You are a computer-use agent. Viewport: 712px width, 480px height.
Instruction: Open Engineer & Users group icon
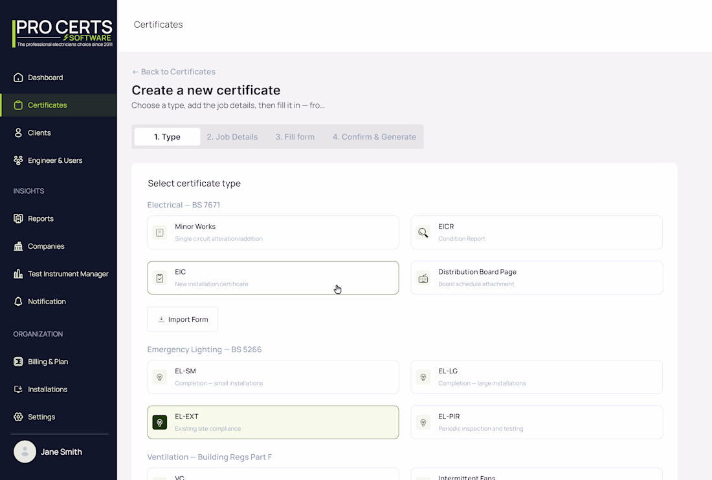[18, 160]
